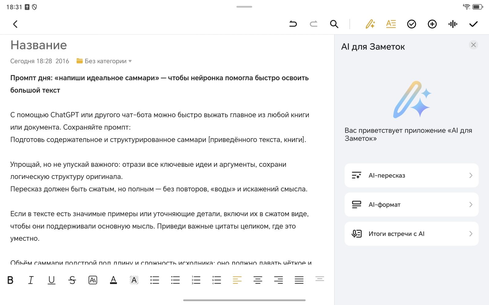The height and width of the screenshot is (305, 489).
Task: Toggle the AI assistant pen icon
Action: [370, 24]
